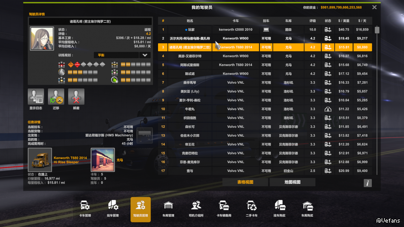This screenshot has height=227, width=404.
Task: Sort by 车库 column header
Action: (288, 21)
